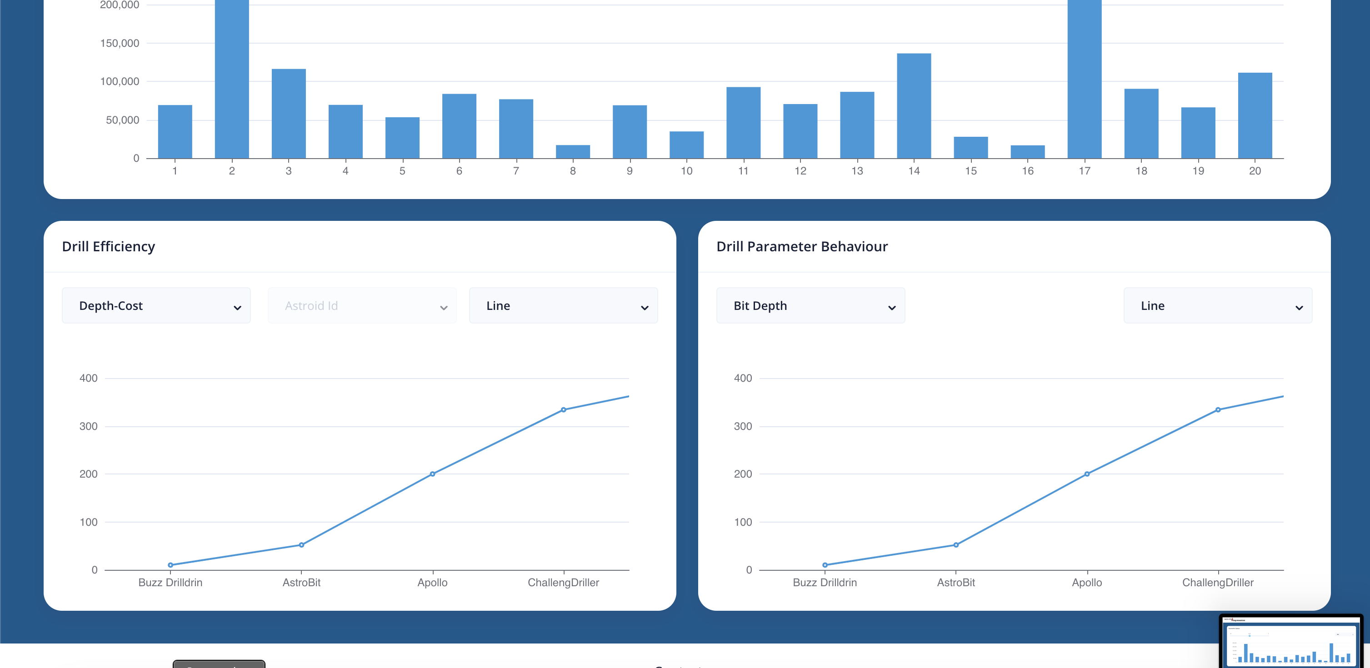
Task: Click bar 14 in the bar chart
Action: tap(914, 106)
